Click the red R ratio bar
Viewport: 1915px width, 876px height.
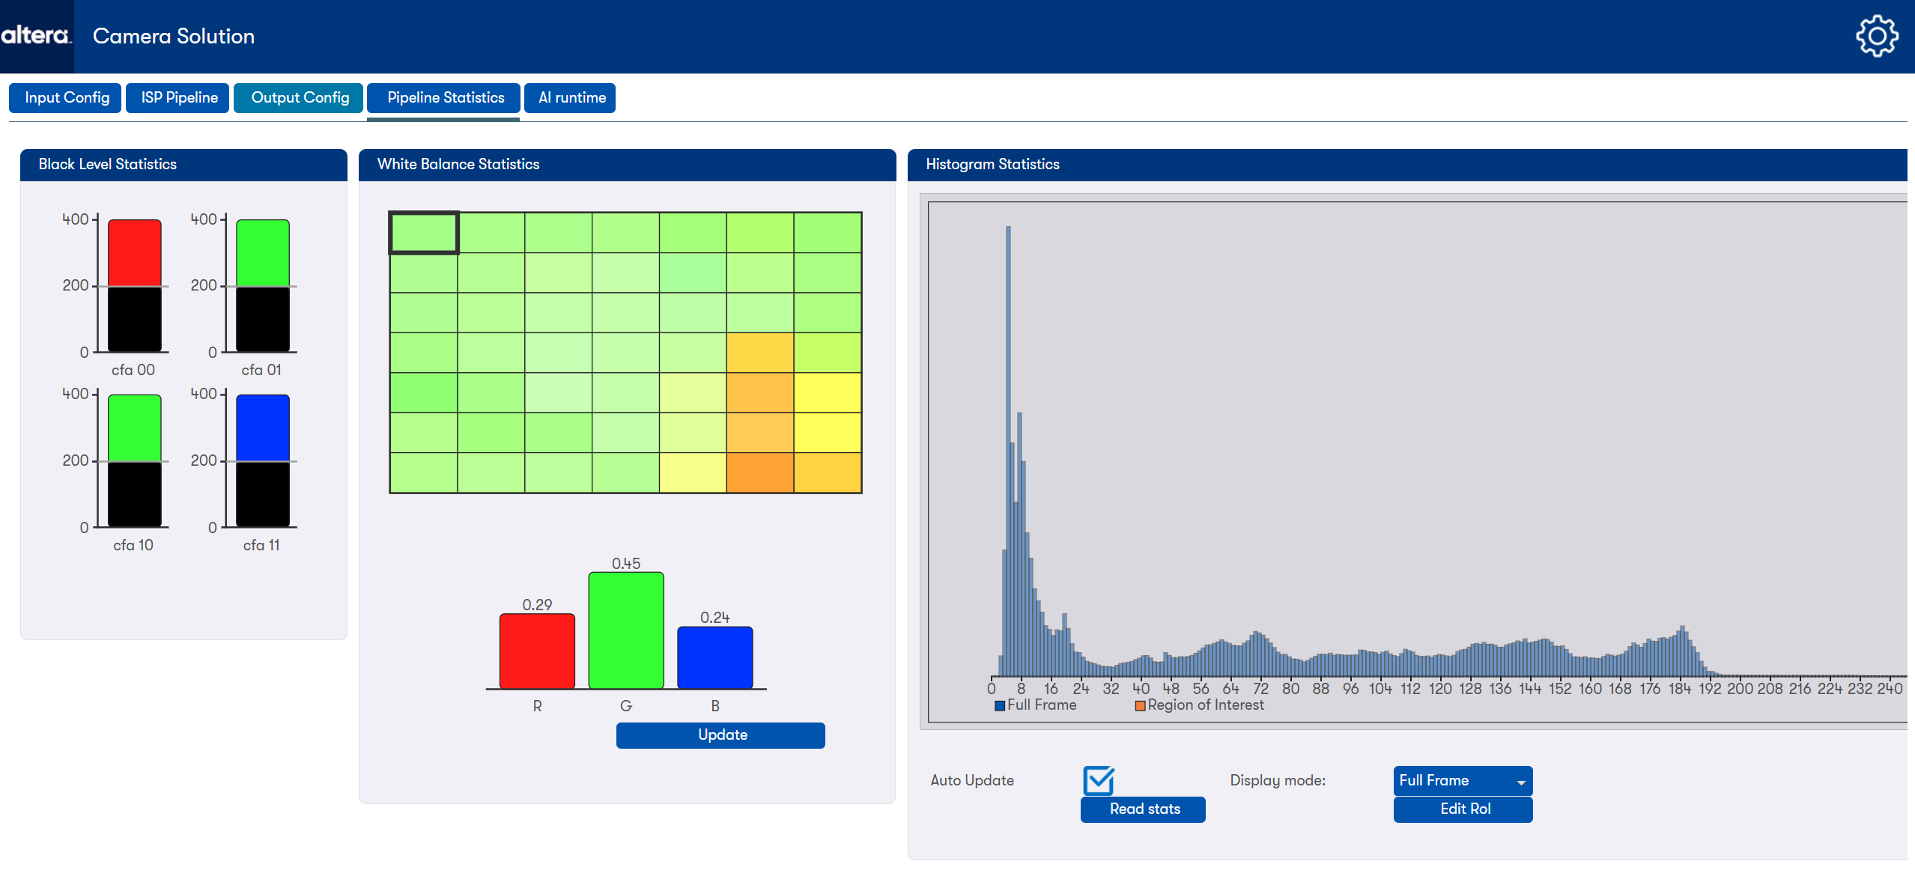pyautogui.click(x=537, y=650)
